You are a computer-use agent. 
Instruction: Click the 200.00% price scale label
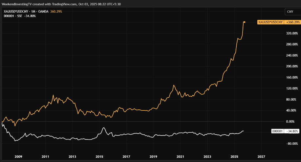(292, 66)
